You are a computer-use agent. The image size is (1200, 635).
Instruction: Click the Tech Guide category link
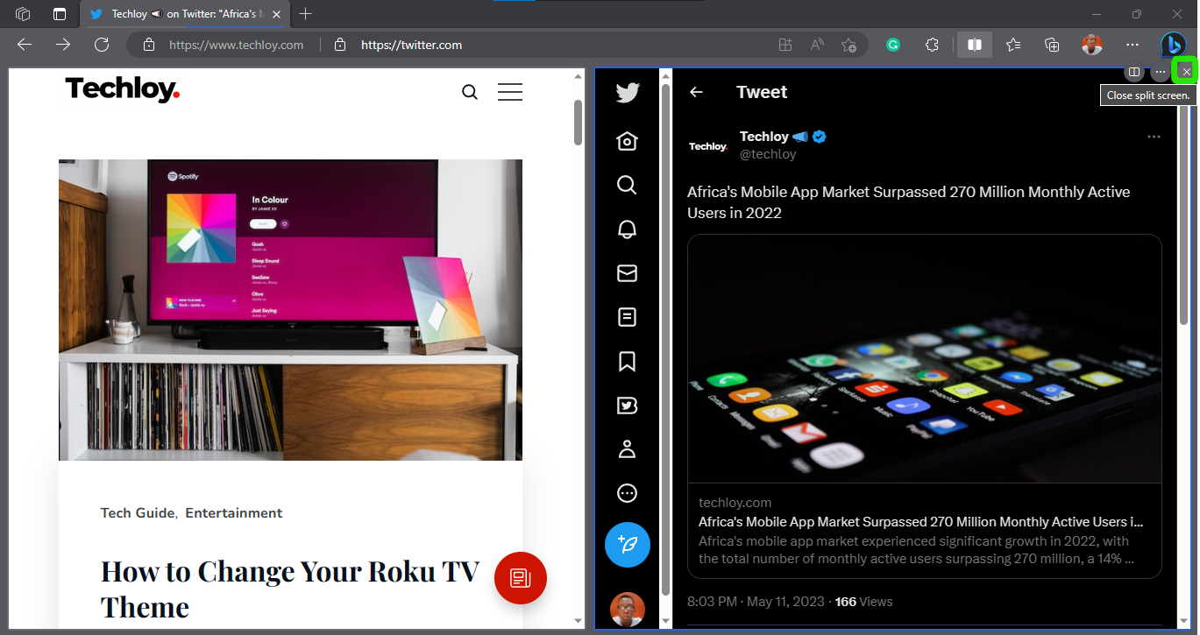pos(138,512)
